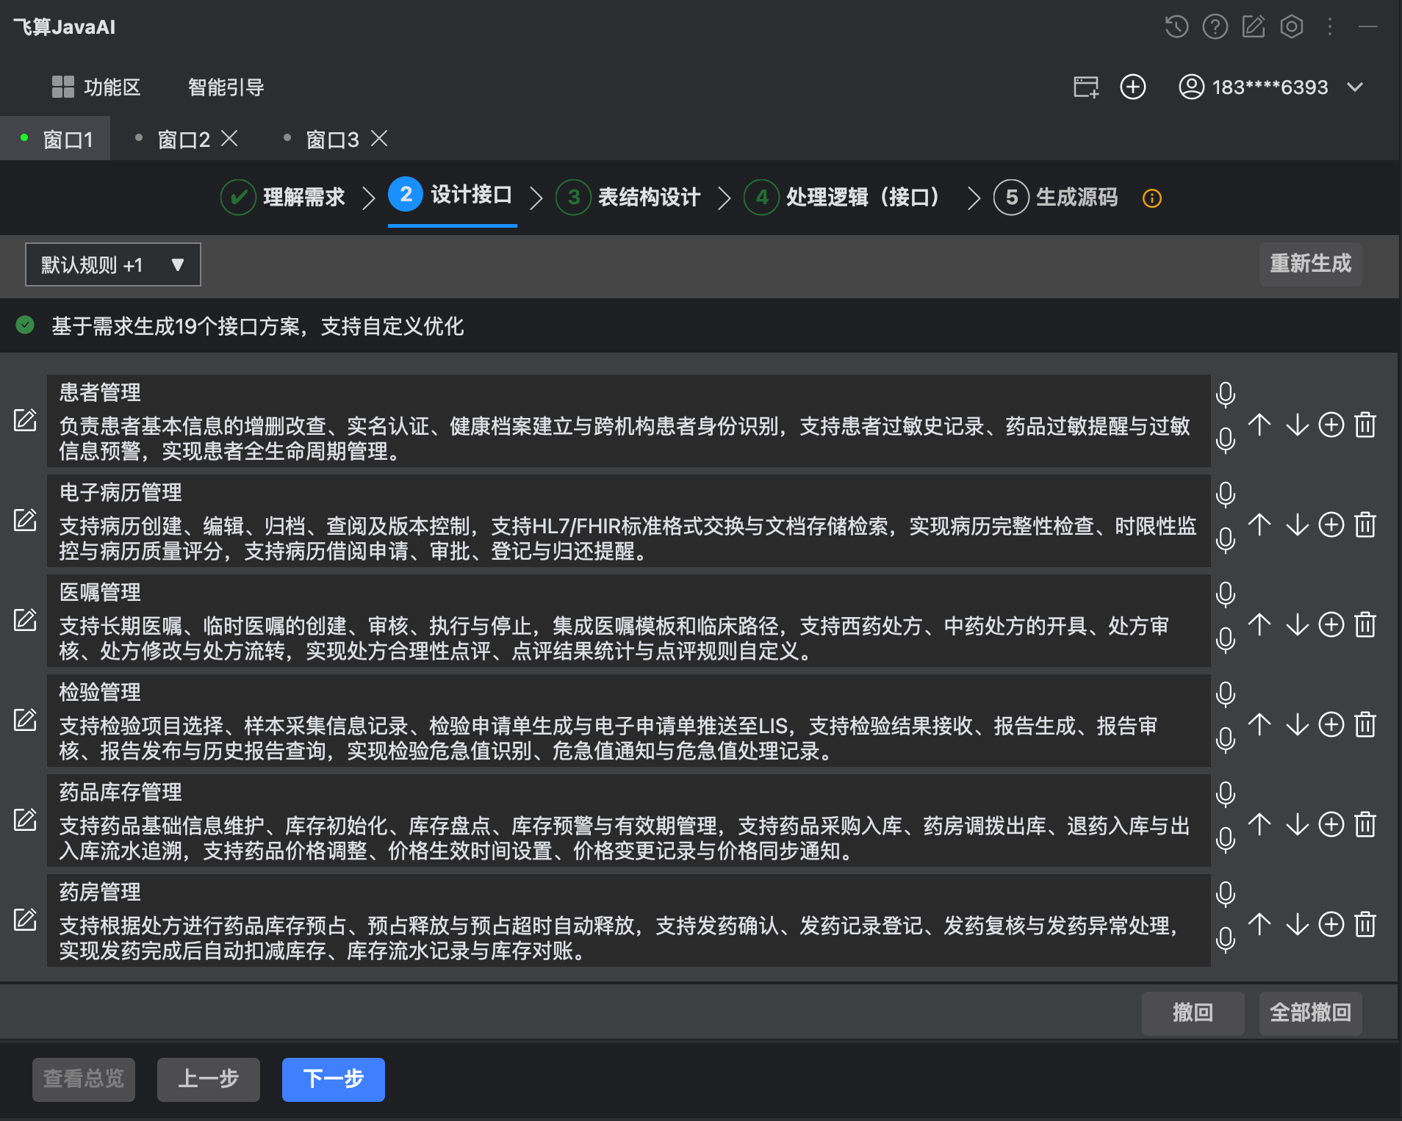Delete the 电子病历管理 entry
Image resolution: width=1402 pixels, height=1121 pixels.
click(x=1365, y=525)
